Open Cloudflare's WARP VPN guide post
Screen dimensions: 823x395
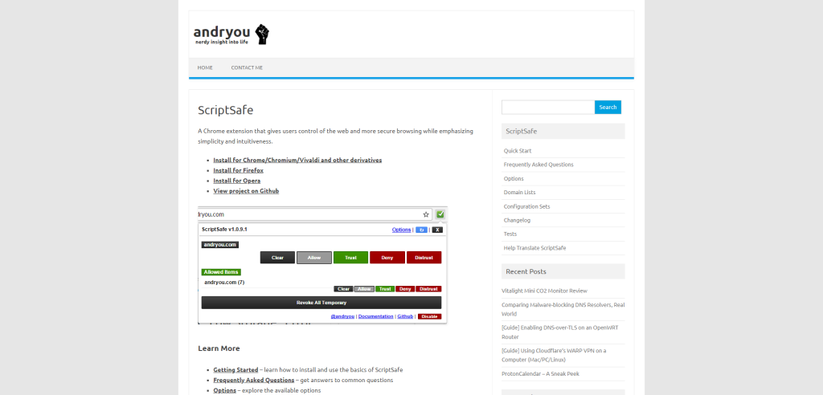[554, 355]
